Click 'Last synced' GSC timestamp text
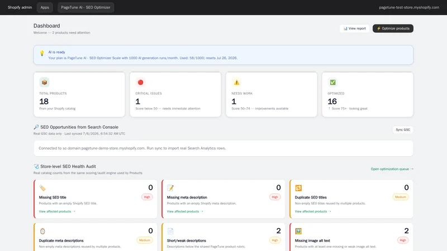Screen dimensions: 447x251 (94, 133)
